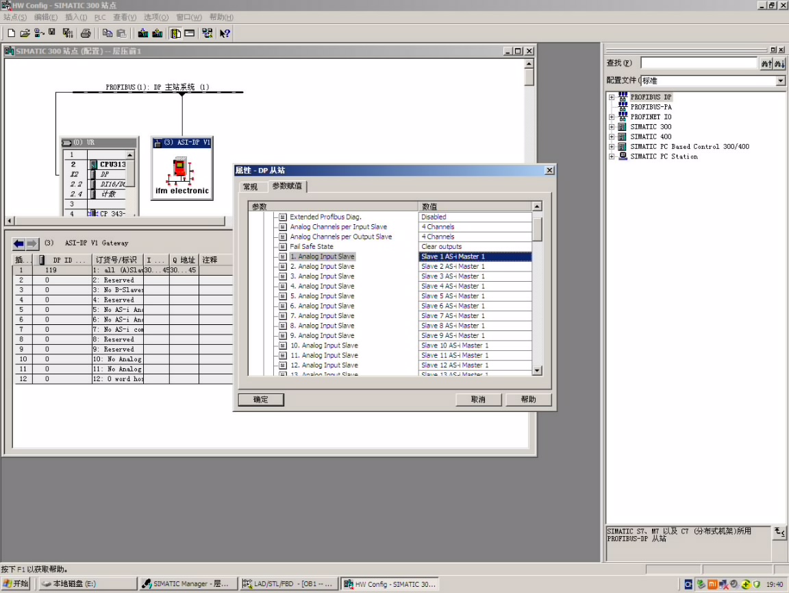
Task: Select the Extended Profibus Diag. value Disabled
Action: (475, 217)
